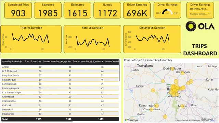Click the Anekal bubble on the map

click(182, 106)
